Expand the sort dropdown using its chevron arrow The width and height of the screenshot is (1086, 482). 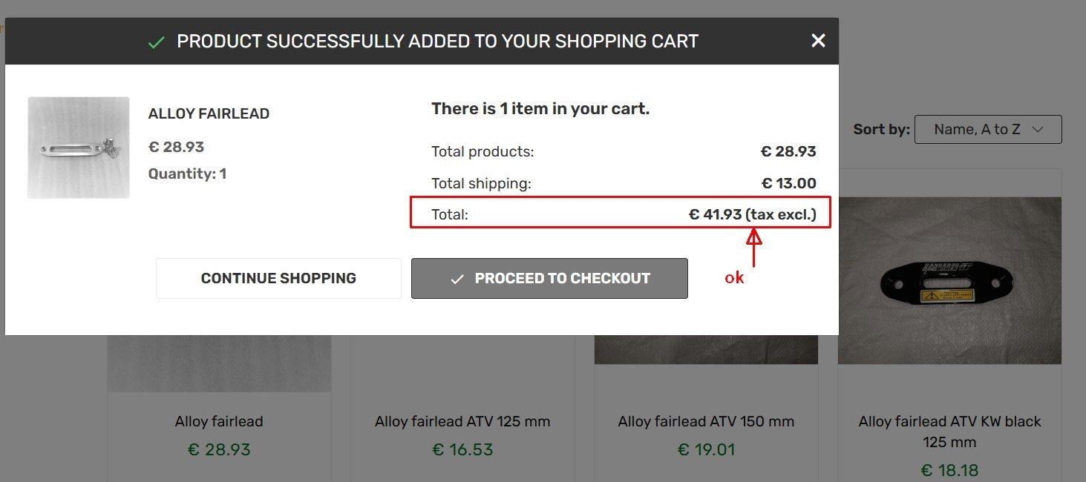1038,129
